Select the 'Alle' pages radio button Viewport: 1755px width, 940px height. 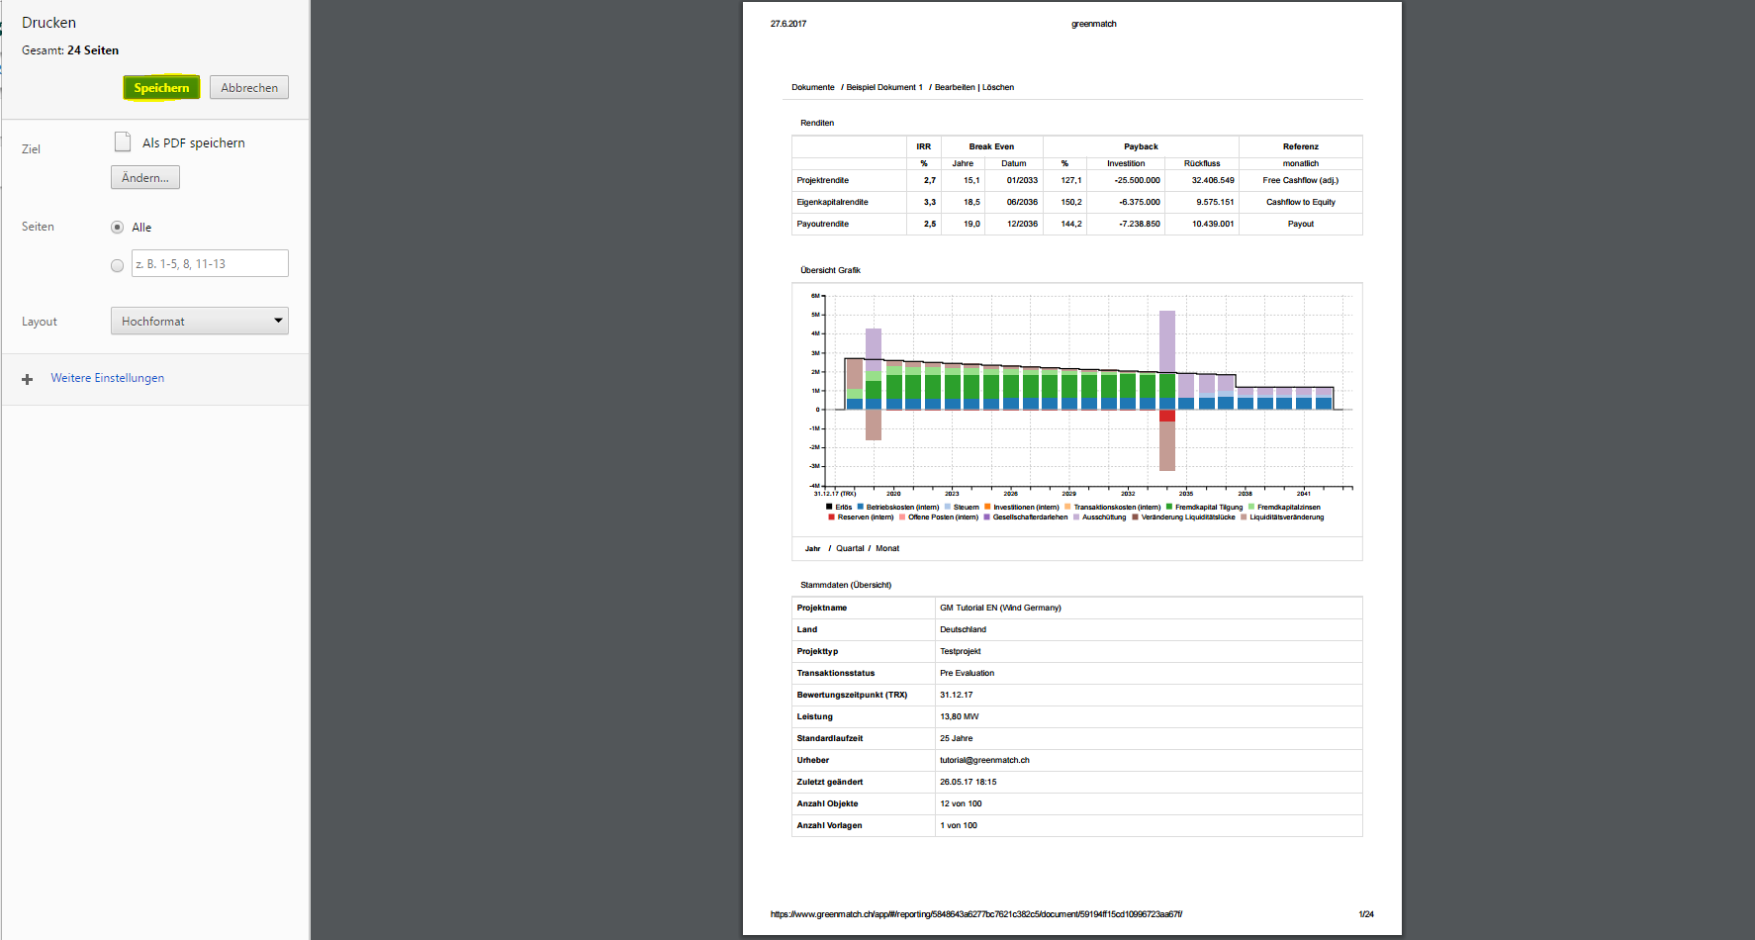118,228
